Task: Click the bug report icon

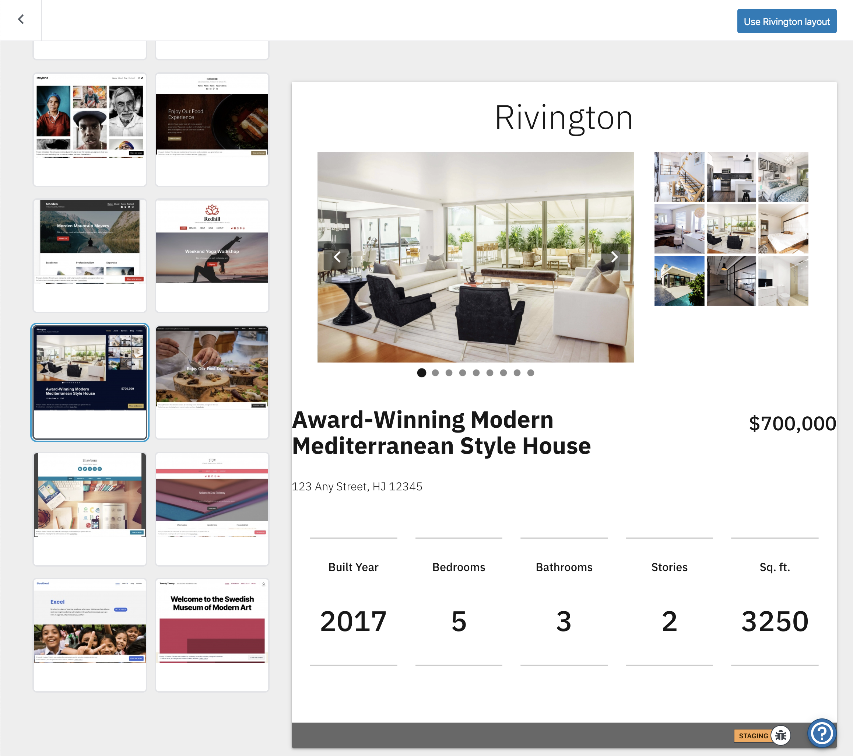Action: coord(781,735)
